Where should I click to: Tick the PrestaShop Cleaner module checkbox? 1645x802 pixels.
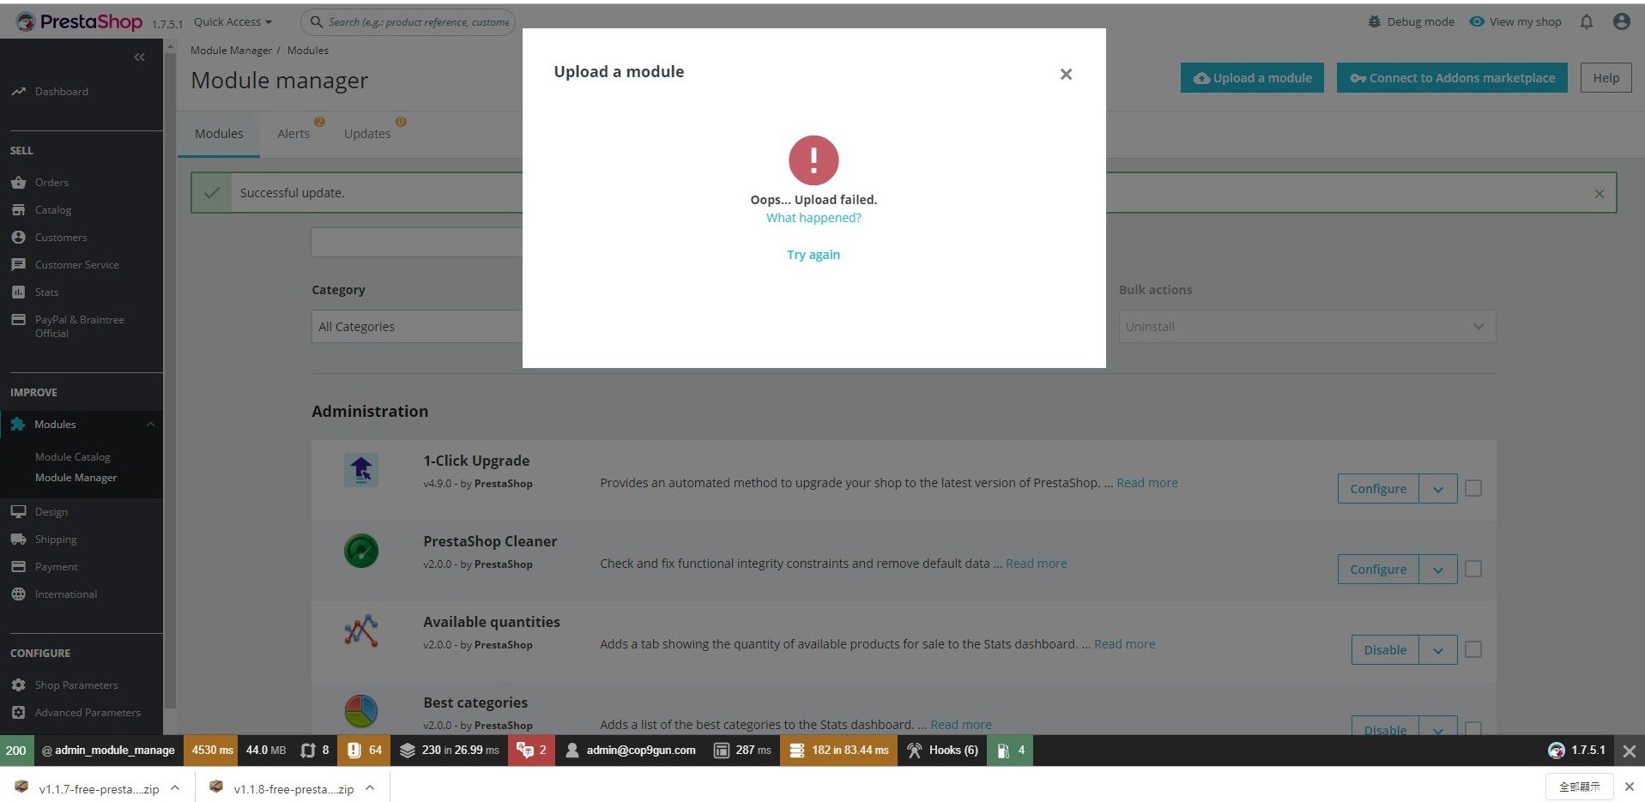click(1473, 569)
